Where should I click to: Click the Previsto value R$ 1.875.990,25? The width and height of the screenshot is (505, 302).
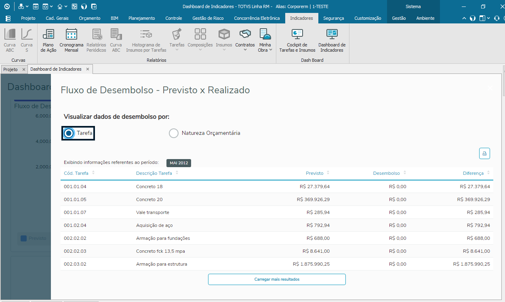pyautogui.click(x=311, y=264)
